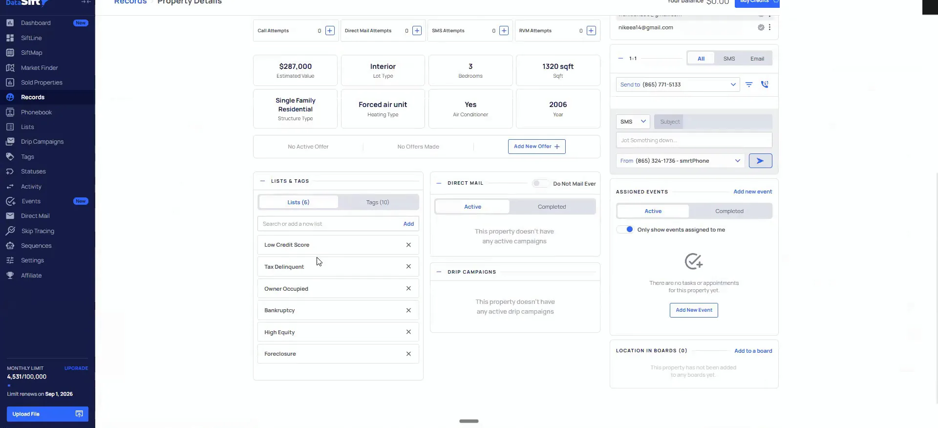Remove Tax Delinquent list

pos(408,266)
